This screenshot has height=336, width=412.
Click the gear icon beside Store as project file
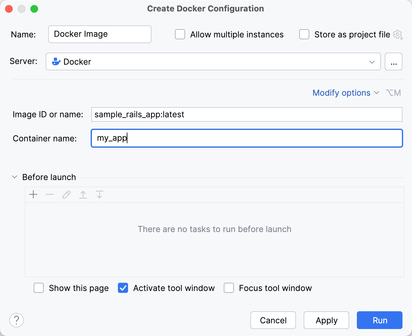point(397,34)
